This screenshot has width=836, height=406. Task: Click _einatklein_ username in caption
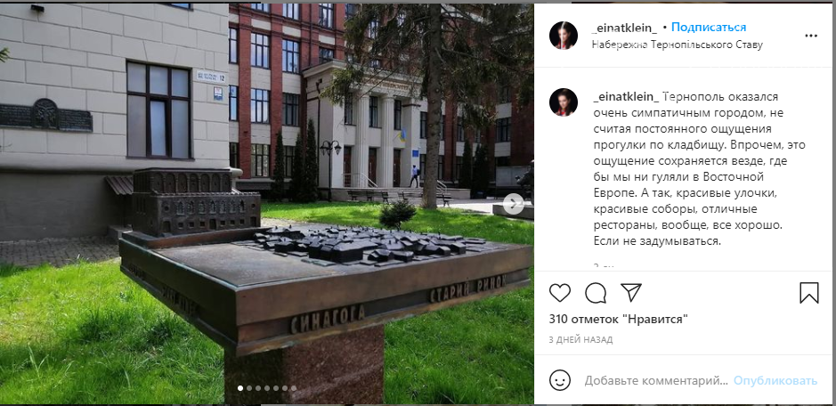click(627, 97)
